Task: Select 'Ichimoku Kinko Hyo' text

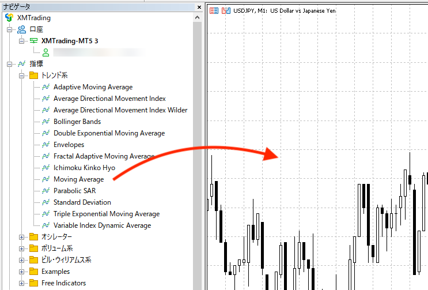Action: (x=84, y=168)
